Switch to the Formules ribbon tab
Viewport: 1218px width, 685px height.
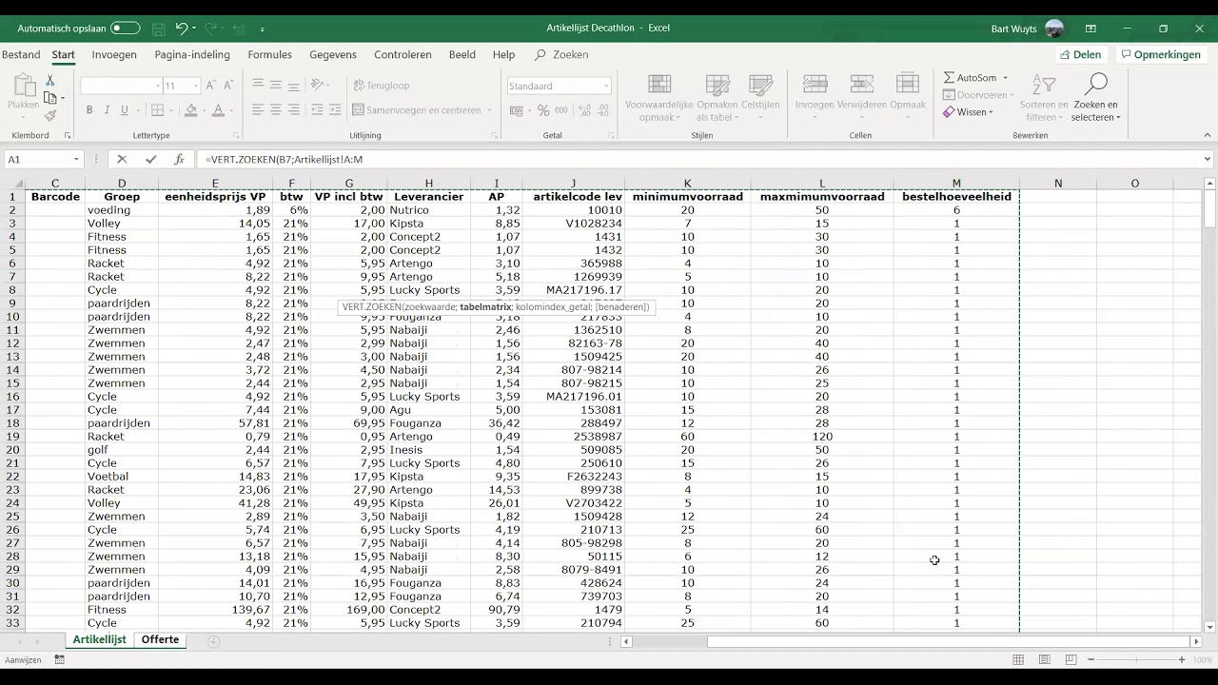pyautogui.click(x=269, y=55)
